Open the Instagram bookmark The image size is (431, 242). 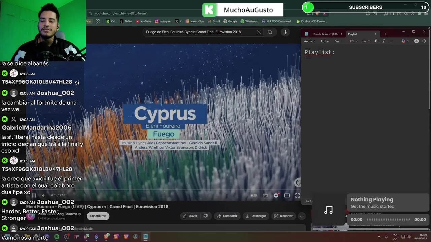coord(163,21)
